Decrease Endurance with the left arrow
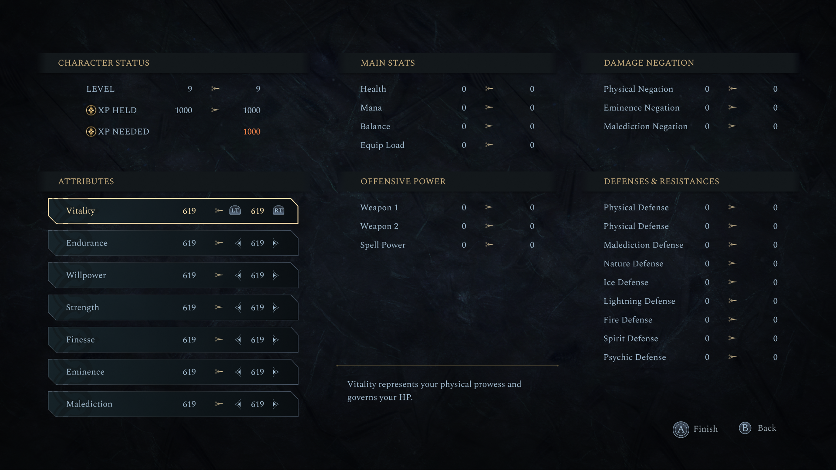Image resolution: width=836 pixels, height=470 pixels. 238,243
